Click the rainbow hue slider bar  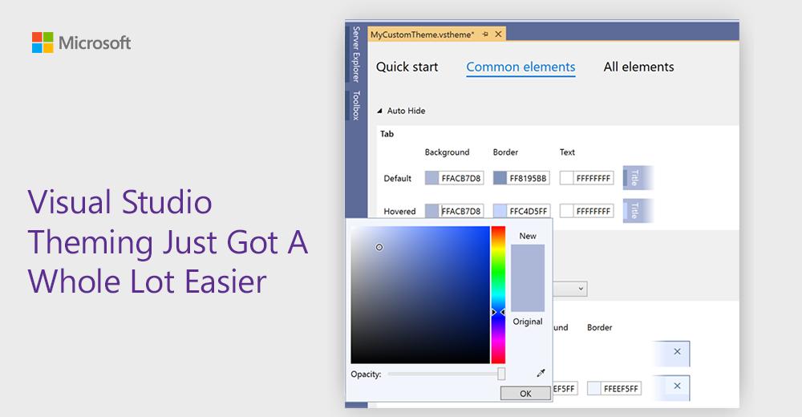(498, 295)
